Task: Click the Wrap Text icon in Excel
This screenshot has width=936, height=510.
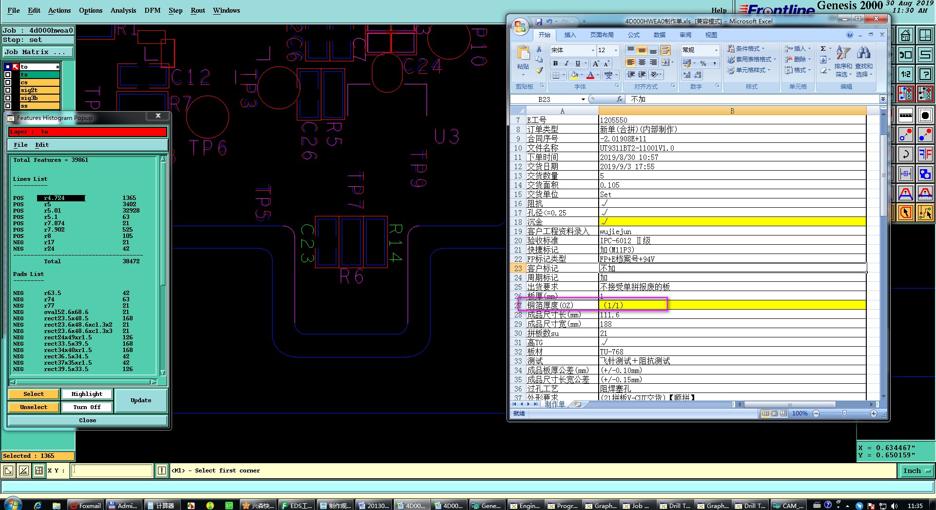Action: pos(665,50)
